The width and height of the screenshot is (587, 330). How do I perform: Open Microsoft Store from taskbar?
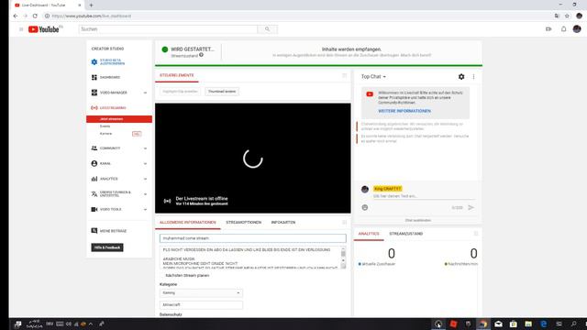coord(514,324)
